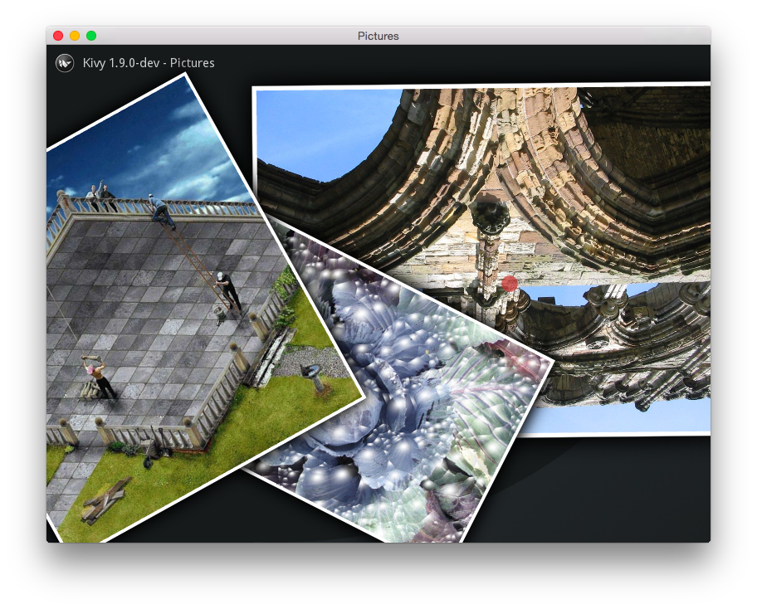This screenshot has width=757, height=609.
Task: Click the man climbing ladder at railing
Action: 161,211
